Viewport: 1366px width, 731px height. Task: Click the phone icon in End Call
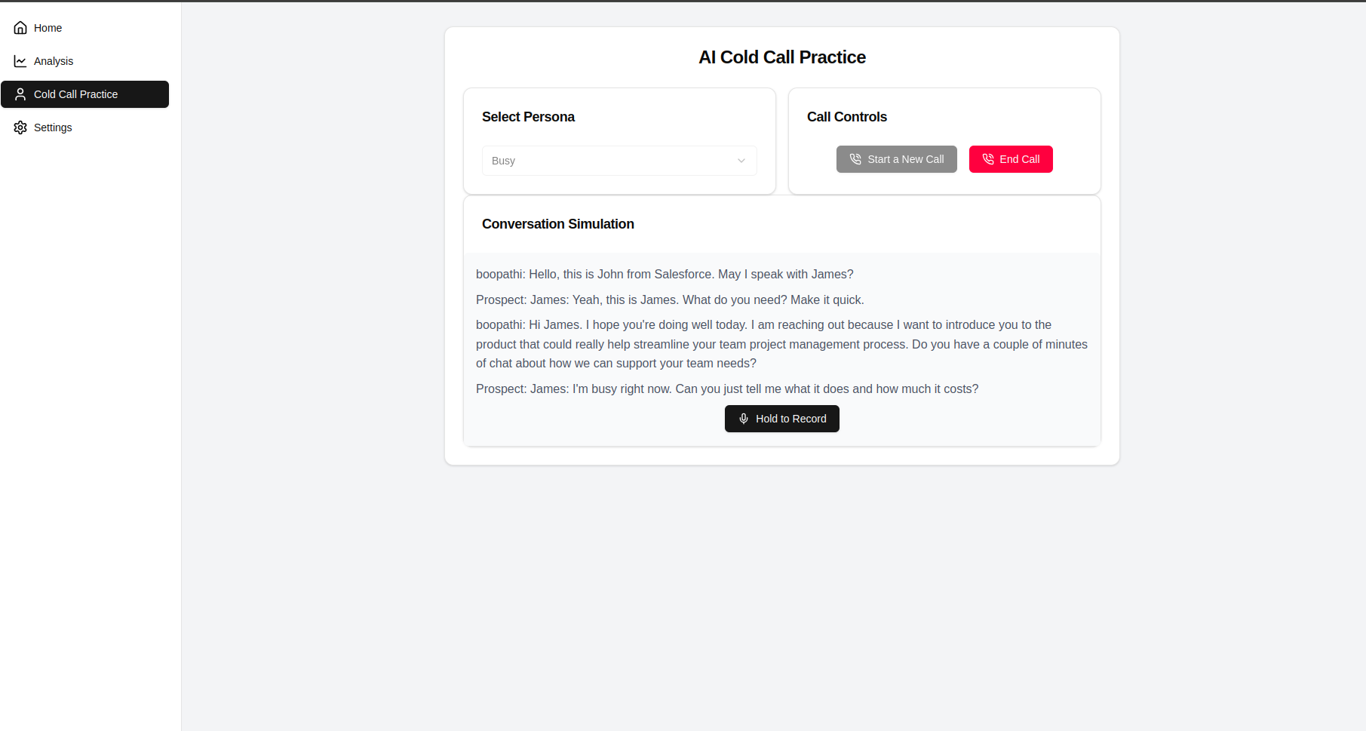tap(988, 159)
